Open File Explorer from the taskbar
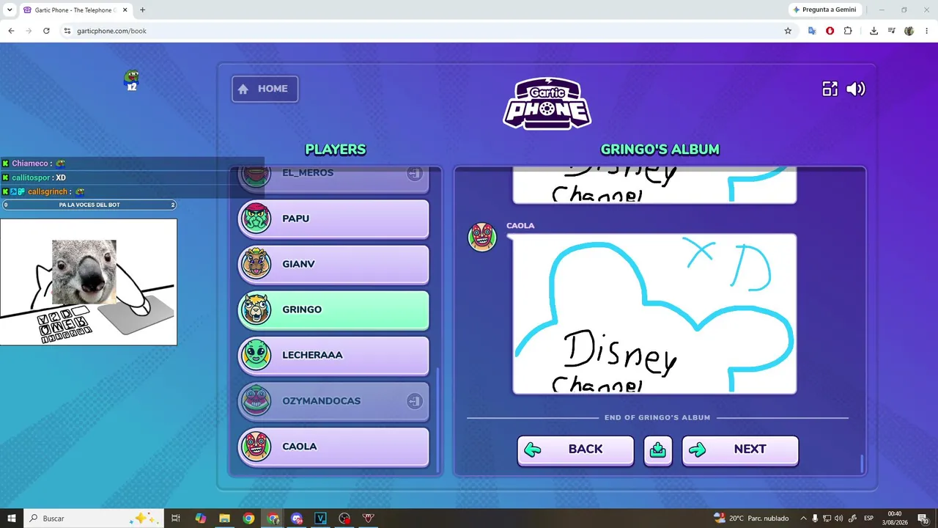Viewport: 938px width, 528px height. (x=224, y=518)
